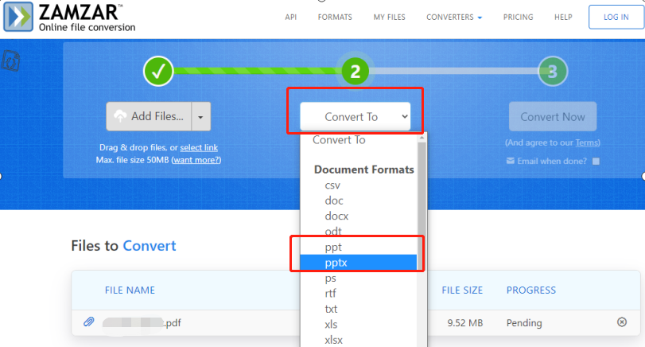Click the email envelope icon
The height and width of the screenshot is (347, 645).
510,161
